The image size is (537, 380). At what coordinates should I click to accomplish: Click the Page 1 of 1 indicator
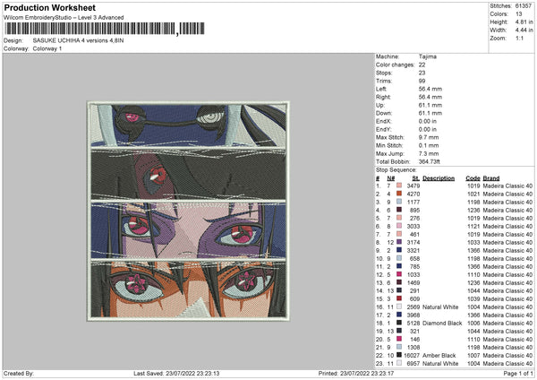tap(518, 374)
